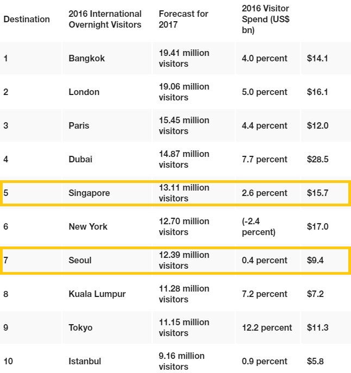Select the London cell
Viewport: 351px width, 373px height.
pos(84,92)
